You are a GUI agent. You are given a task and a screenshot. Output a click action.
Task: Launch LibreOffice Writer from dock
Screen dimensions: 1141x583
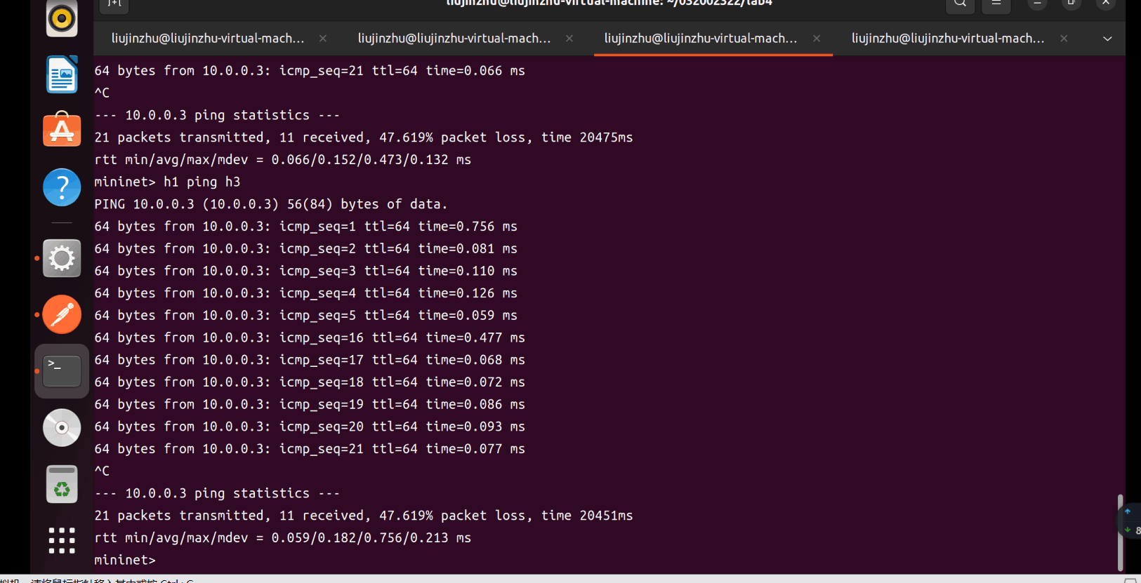[62, 74]
